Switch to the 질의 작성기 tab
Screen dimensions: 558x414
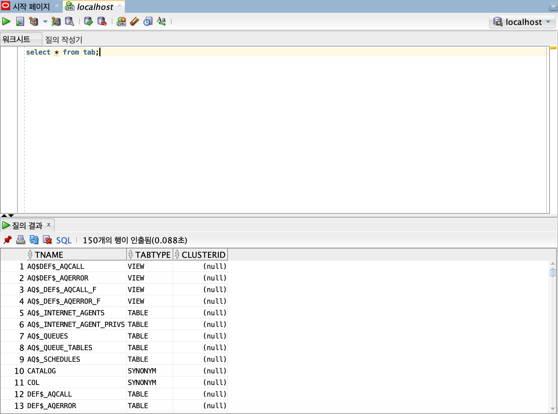point(64,39)
